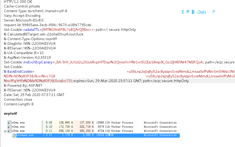Click the X-Powered-By: ASP.NET line

pos(23,86)
